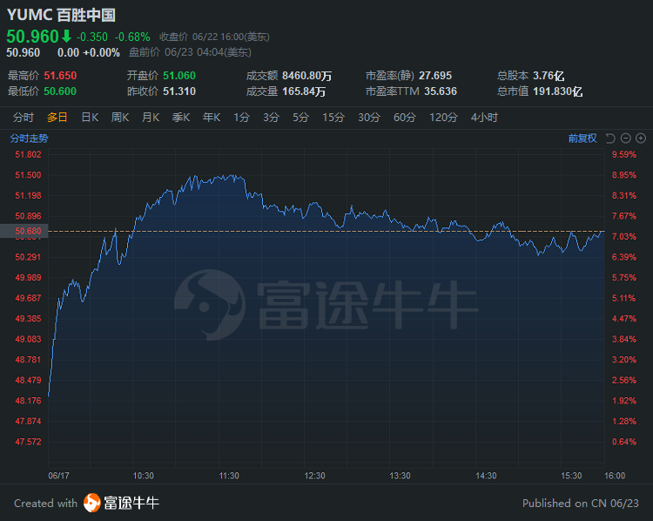Click the Futu logo in footer
This screenshot has height=521, width=653.
(92, 503)
